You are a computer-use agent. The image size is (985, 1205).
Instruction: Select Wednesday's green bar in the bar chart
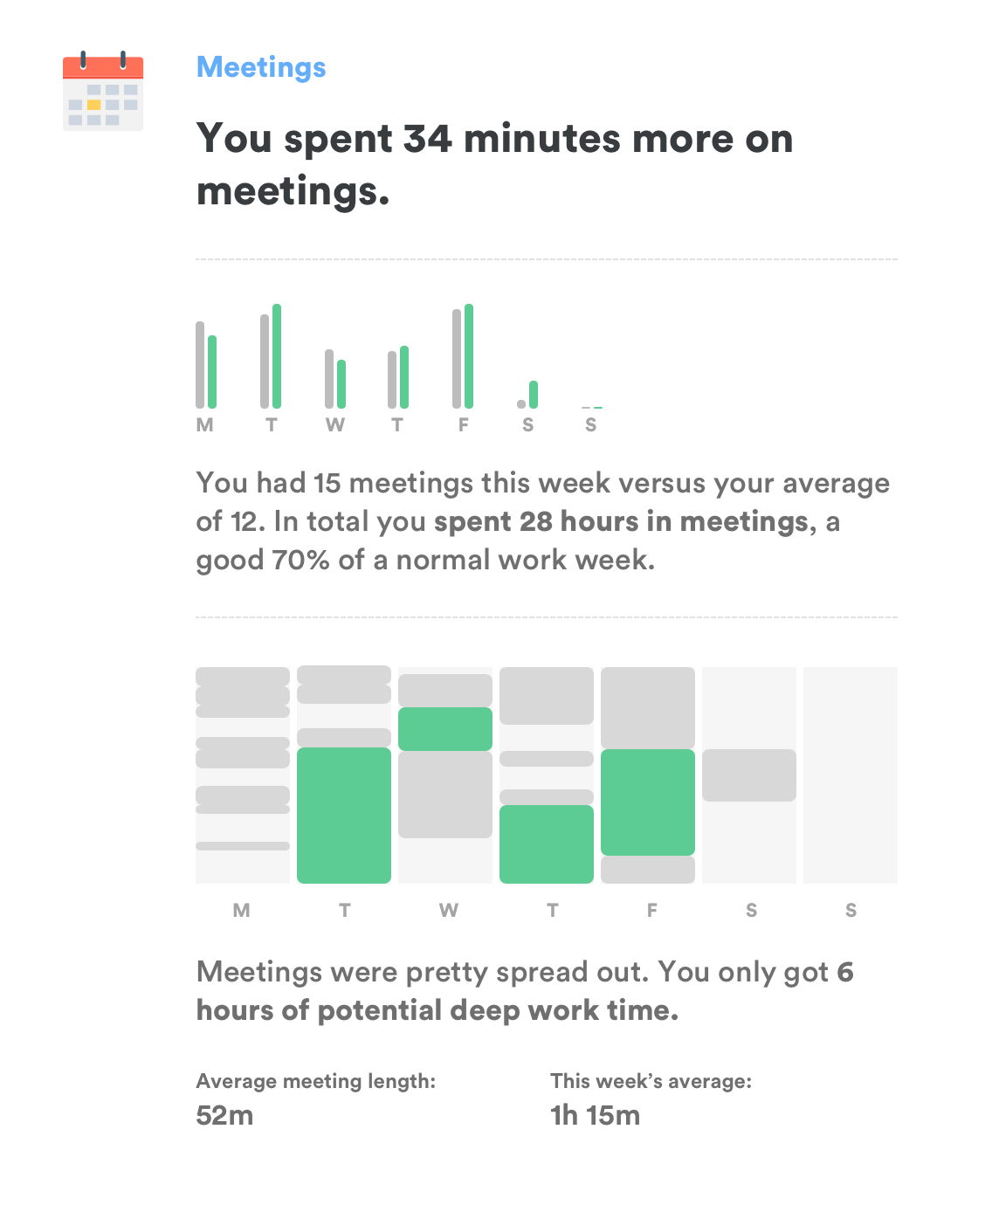(x=341, y=384)
